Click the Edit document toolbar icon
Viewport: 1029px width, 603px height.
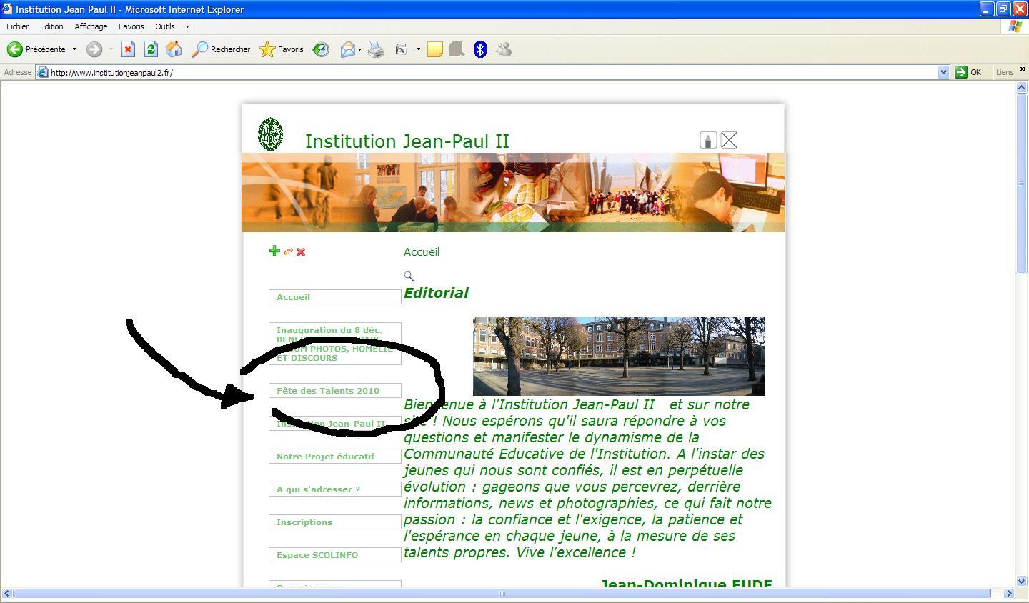tap(402, 49)
